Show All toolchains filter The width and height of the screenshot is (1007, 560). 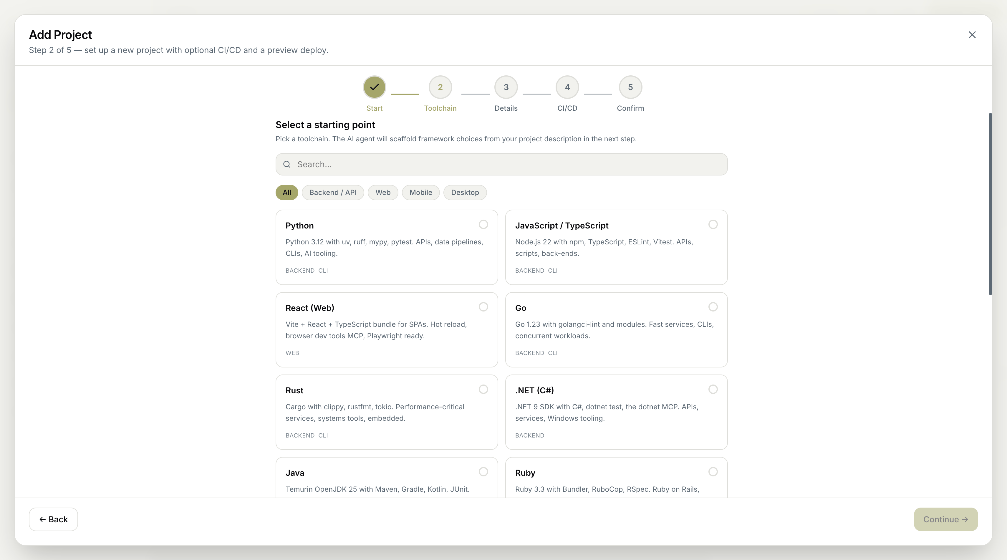coord(286,192)
